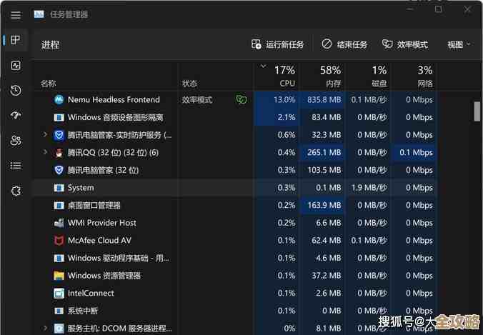Viewport: 483px width, 335px height.
Task: Click the 0.1 Mbps network cell
Action: pos(413,152)
